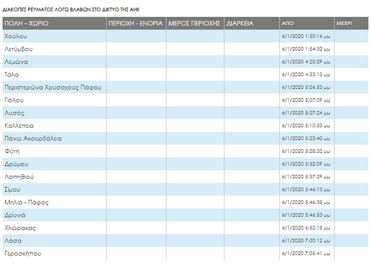Click the timestamp 6/1/2020 5:10:53 μμ
Image resolution: width=371 pixels, height=277 pixels.
pyautogui.click(x=306, y=125)
